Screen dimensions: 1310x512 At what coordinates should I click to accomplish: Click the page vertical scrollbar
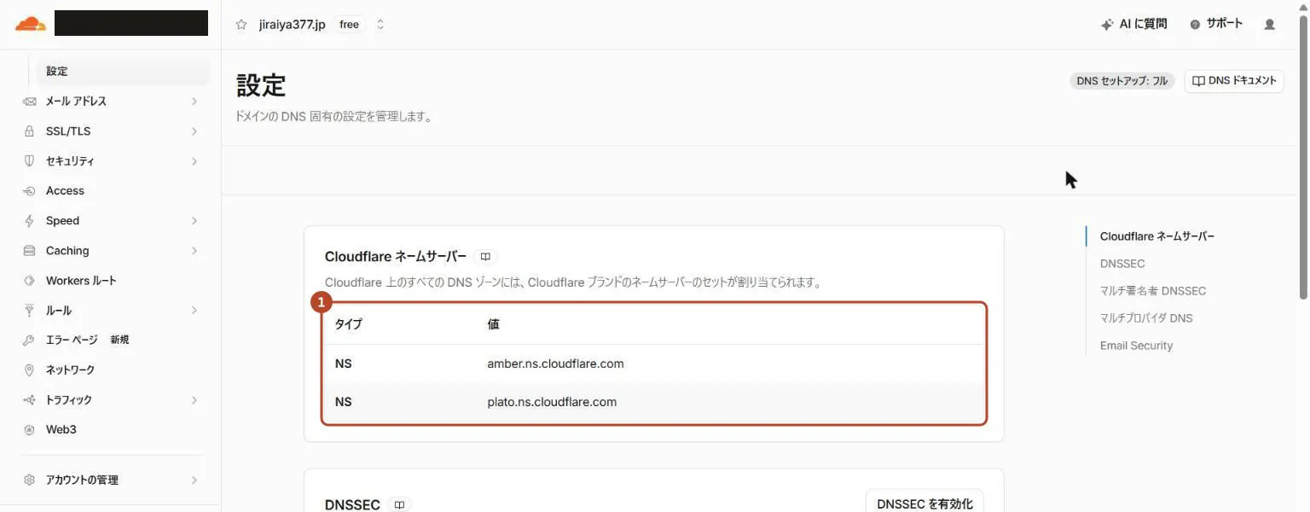(x=1303, y=158)
